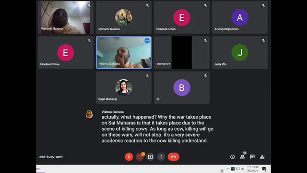Select Vishanti Naidoo's live video tile
Image resolution: width=307 pixels, height=173 pixels.
[66, 17]
